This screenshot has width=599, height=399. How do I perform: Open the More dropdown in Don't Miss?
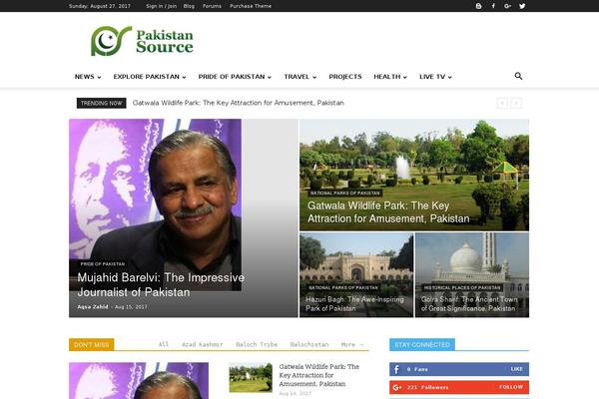[x=352, y=344]
